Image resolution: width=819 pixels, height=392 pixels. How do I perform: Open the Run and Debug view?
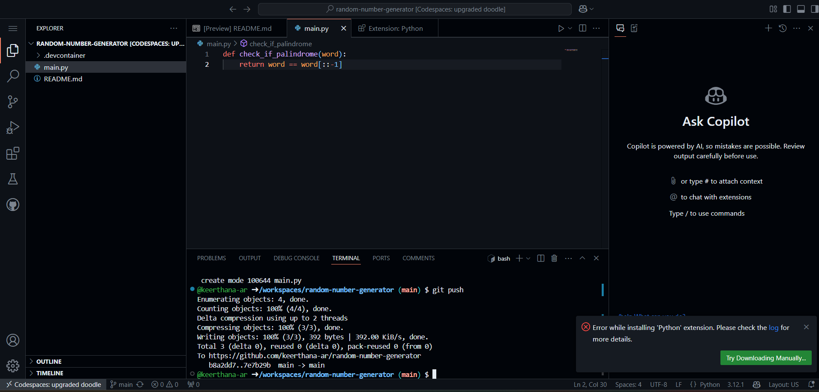tap(13, 127)
